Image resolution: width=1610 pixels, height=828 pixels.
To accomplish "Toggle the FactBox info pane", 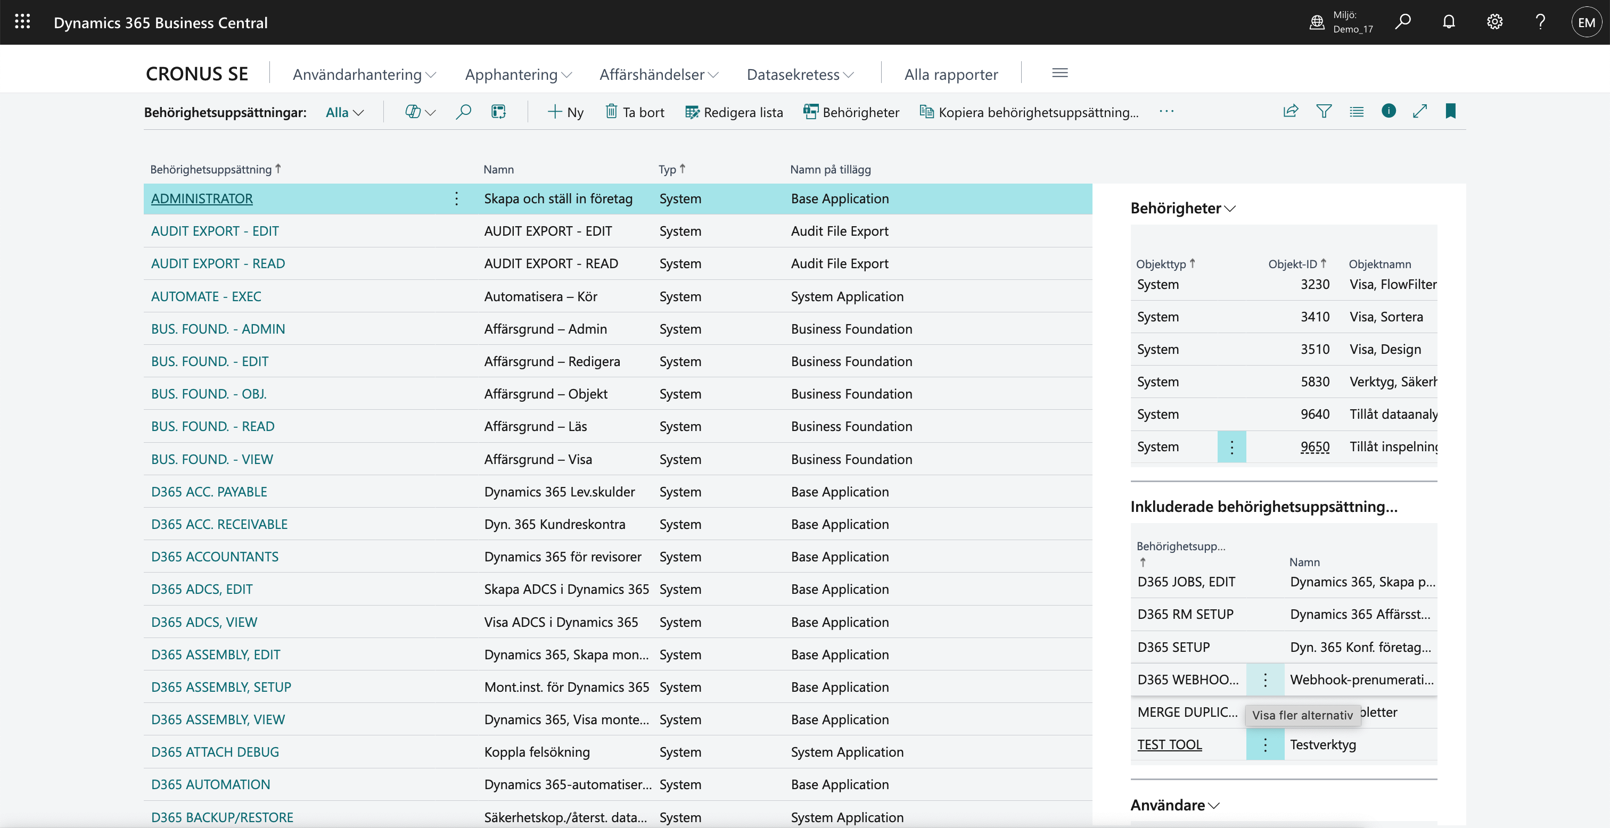I will coord(1389,111).
